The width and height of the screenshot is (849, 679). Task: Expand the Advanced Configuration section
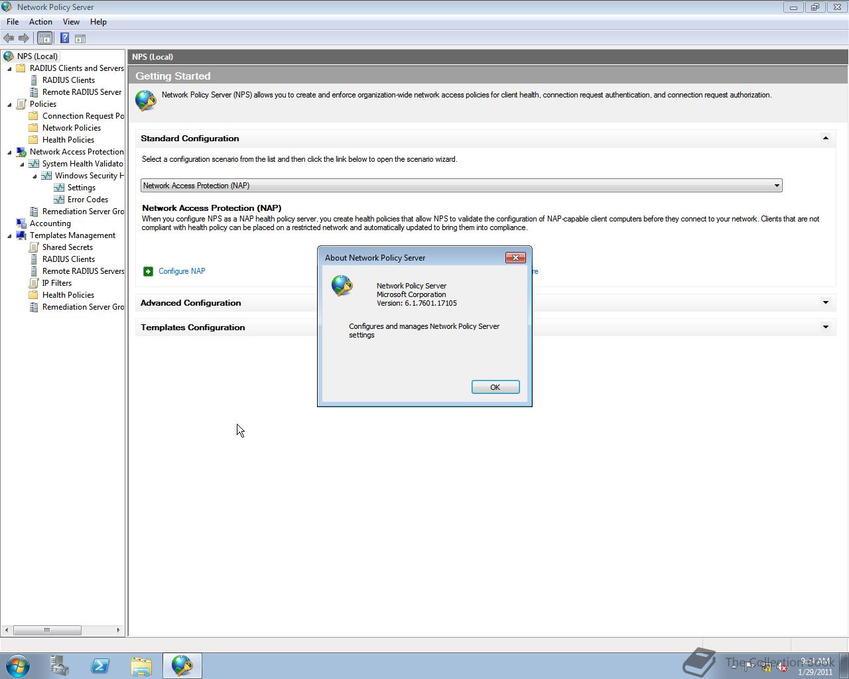point(826,302)
